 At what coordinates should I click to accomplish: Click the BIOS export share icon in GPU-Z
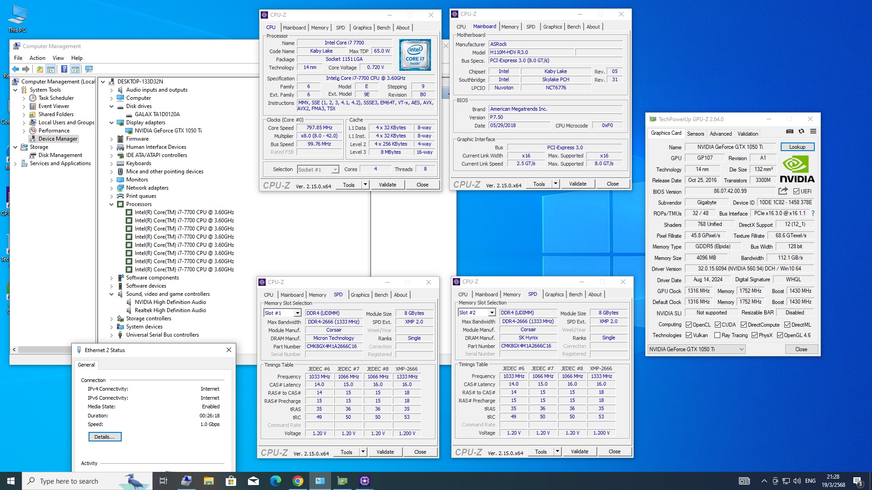click(x=783, y=191)
